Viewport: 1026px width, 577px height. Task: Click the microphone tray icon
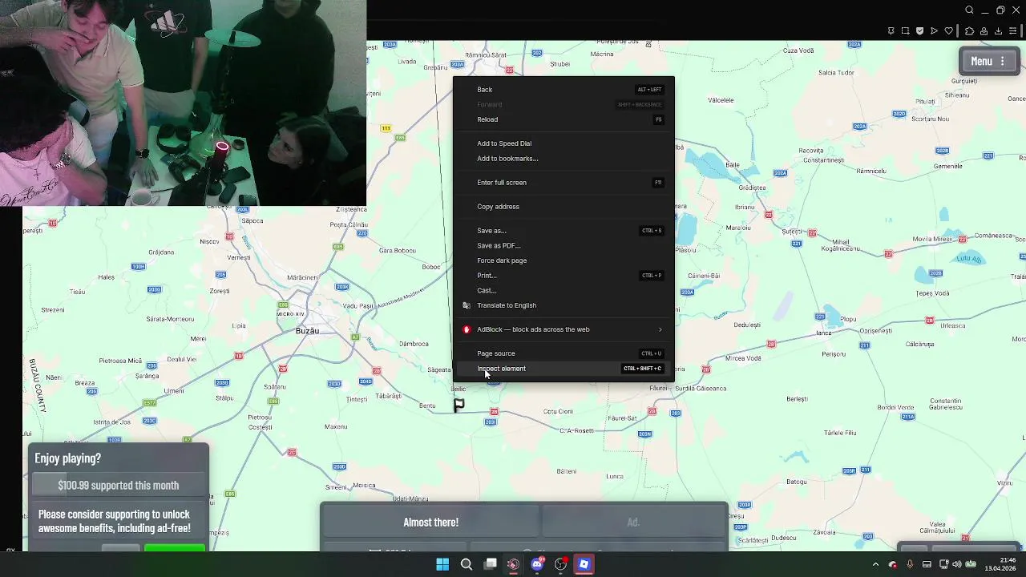pos(910,565)
